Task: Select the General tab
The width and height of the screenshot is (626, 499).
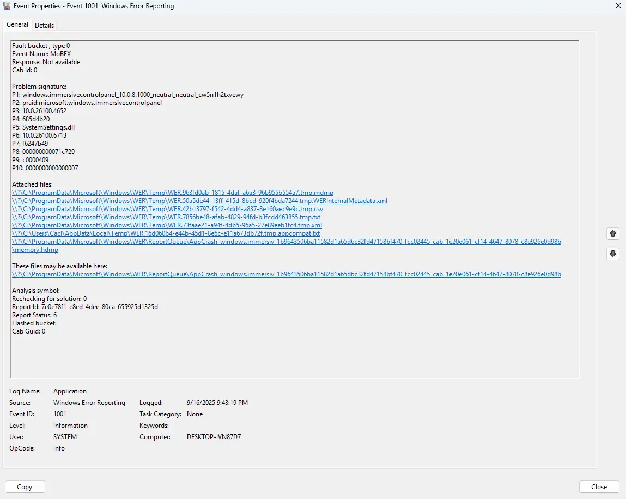Action: pyautogui.click(x=17, y=24)
